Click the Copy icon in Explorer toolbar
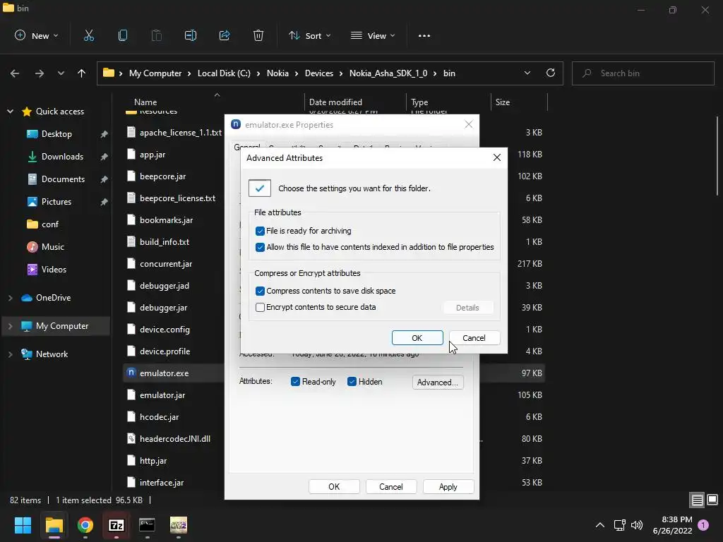 click(x=123, y=35)
